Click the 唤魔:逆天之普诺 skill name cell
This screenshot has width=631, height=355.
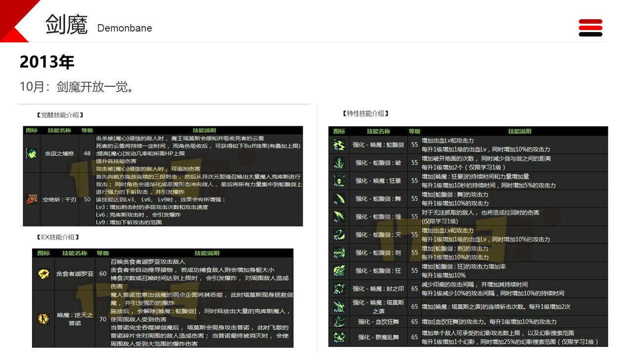74,319
